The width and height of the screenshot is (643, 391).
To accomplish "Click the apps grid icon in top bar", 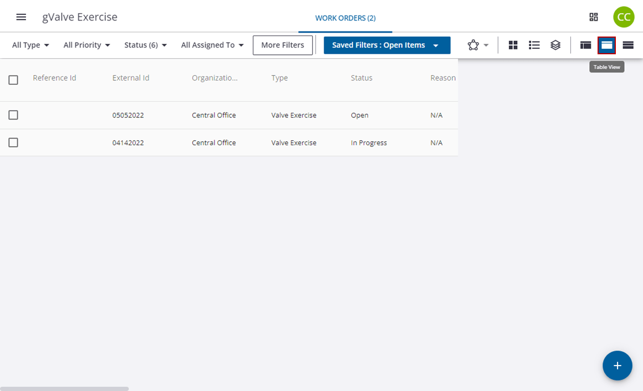I will click(594, 17).
